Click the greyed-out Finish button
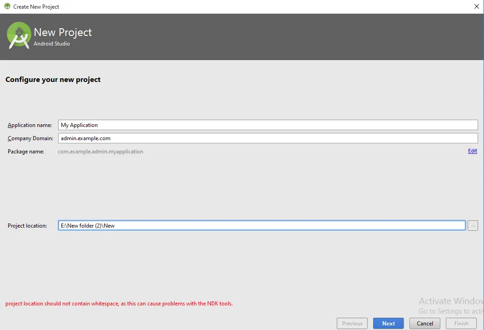484x330 pixels. [461, 324]
